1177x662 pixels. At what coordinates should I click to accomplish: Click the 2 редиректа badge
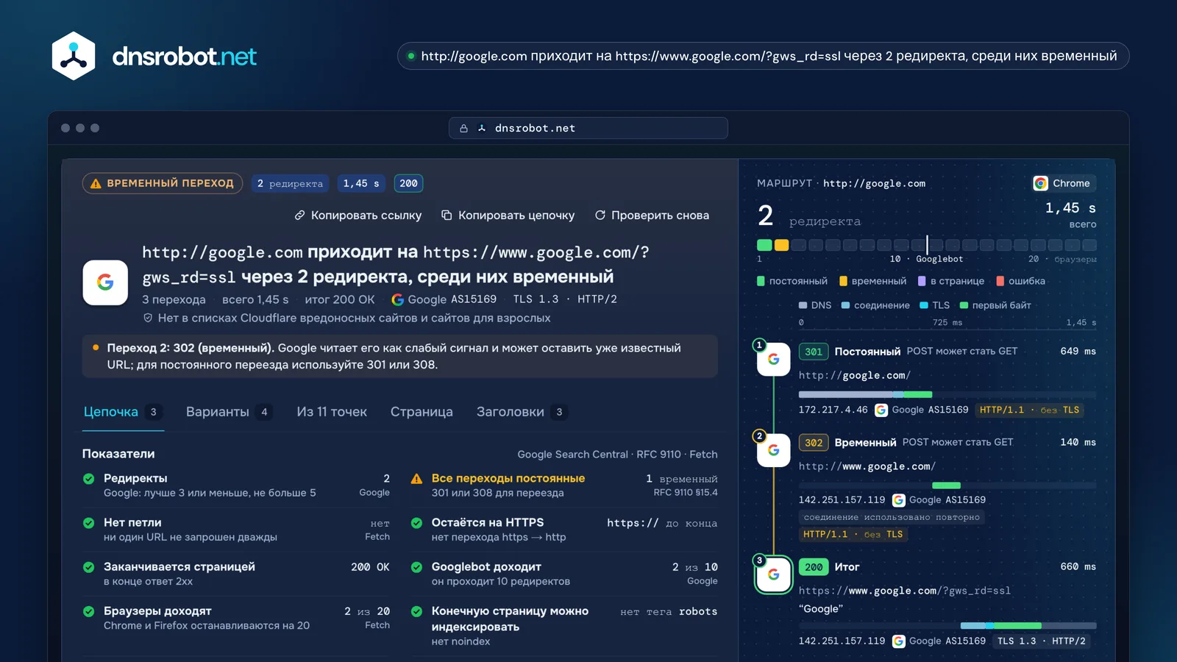coord(290,184)
